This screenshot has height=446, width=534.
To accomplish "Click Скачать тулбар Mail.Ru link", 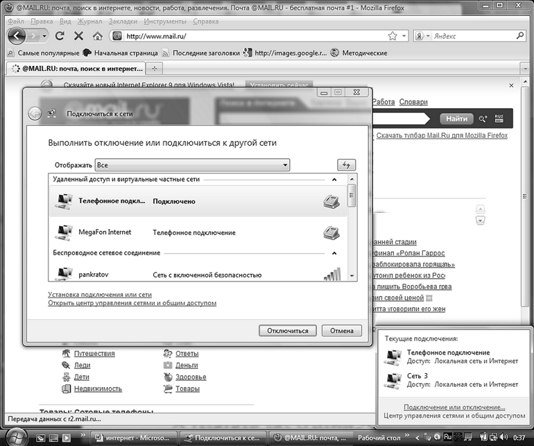I will tap(442, 135).
